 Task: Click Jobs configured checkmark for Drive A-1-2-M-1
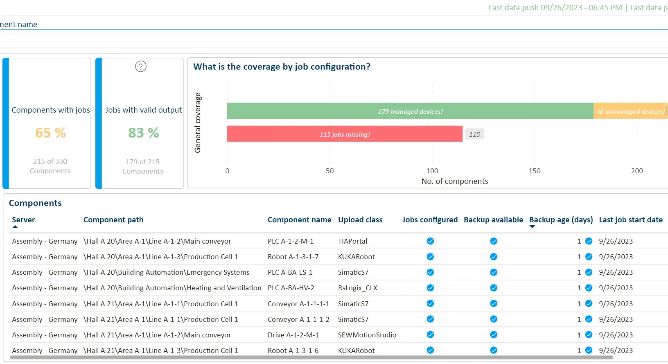(430, 335)
